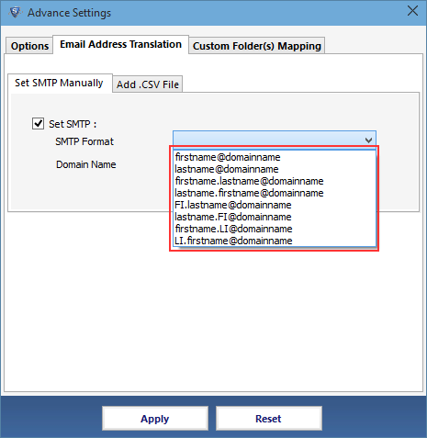This screenshot has height=438, width=427.
Task: Switch to the Add .CSV File sub-tab
Action: [x=148, y=84]
